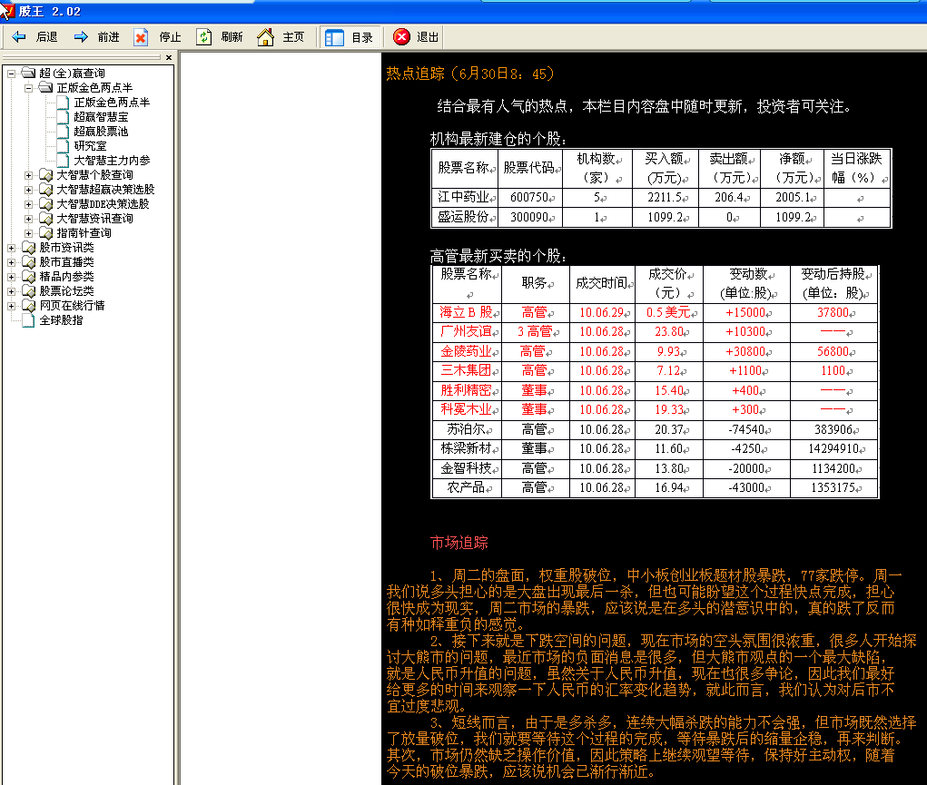
Task: Open the 全球股指 page
Action: (62, 320)
